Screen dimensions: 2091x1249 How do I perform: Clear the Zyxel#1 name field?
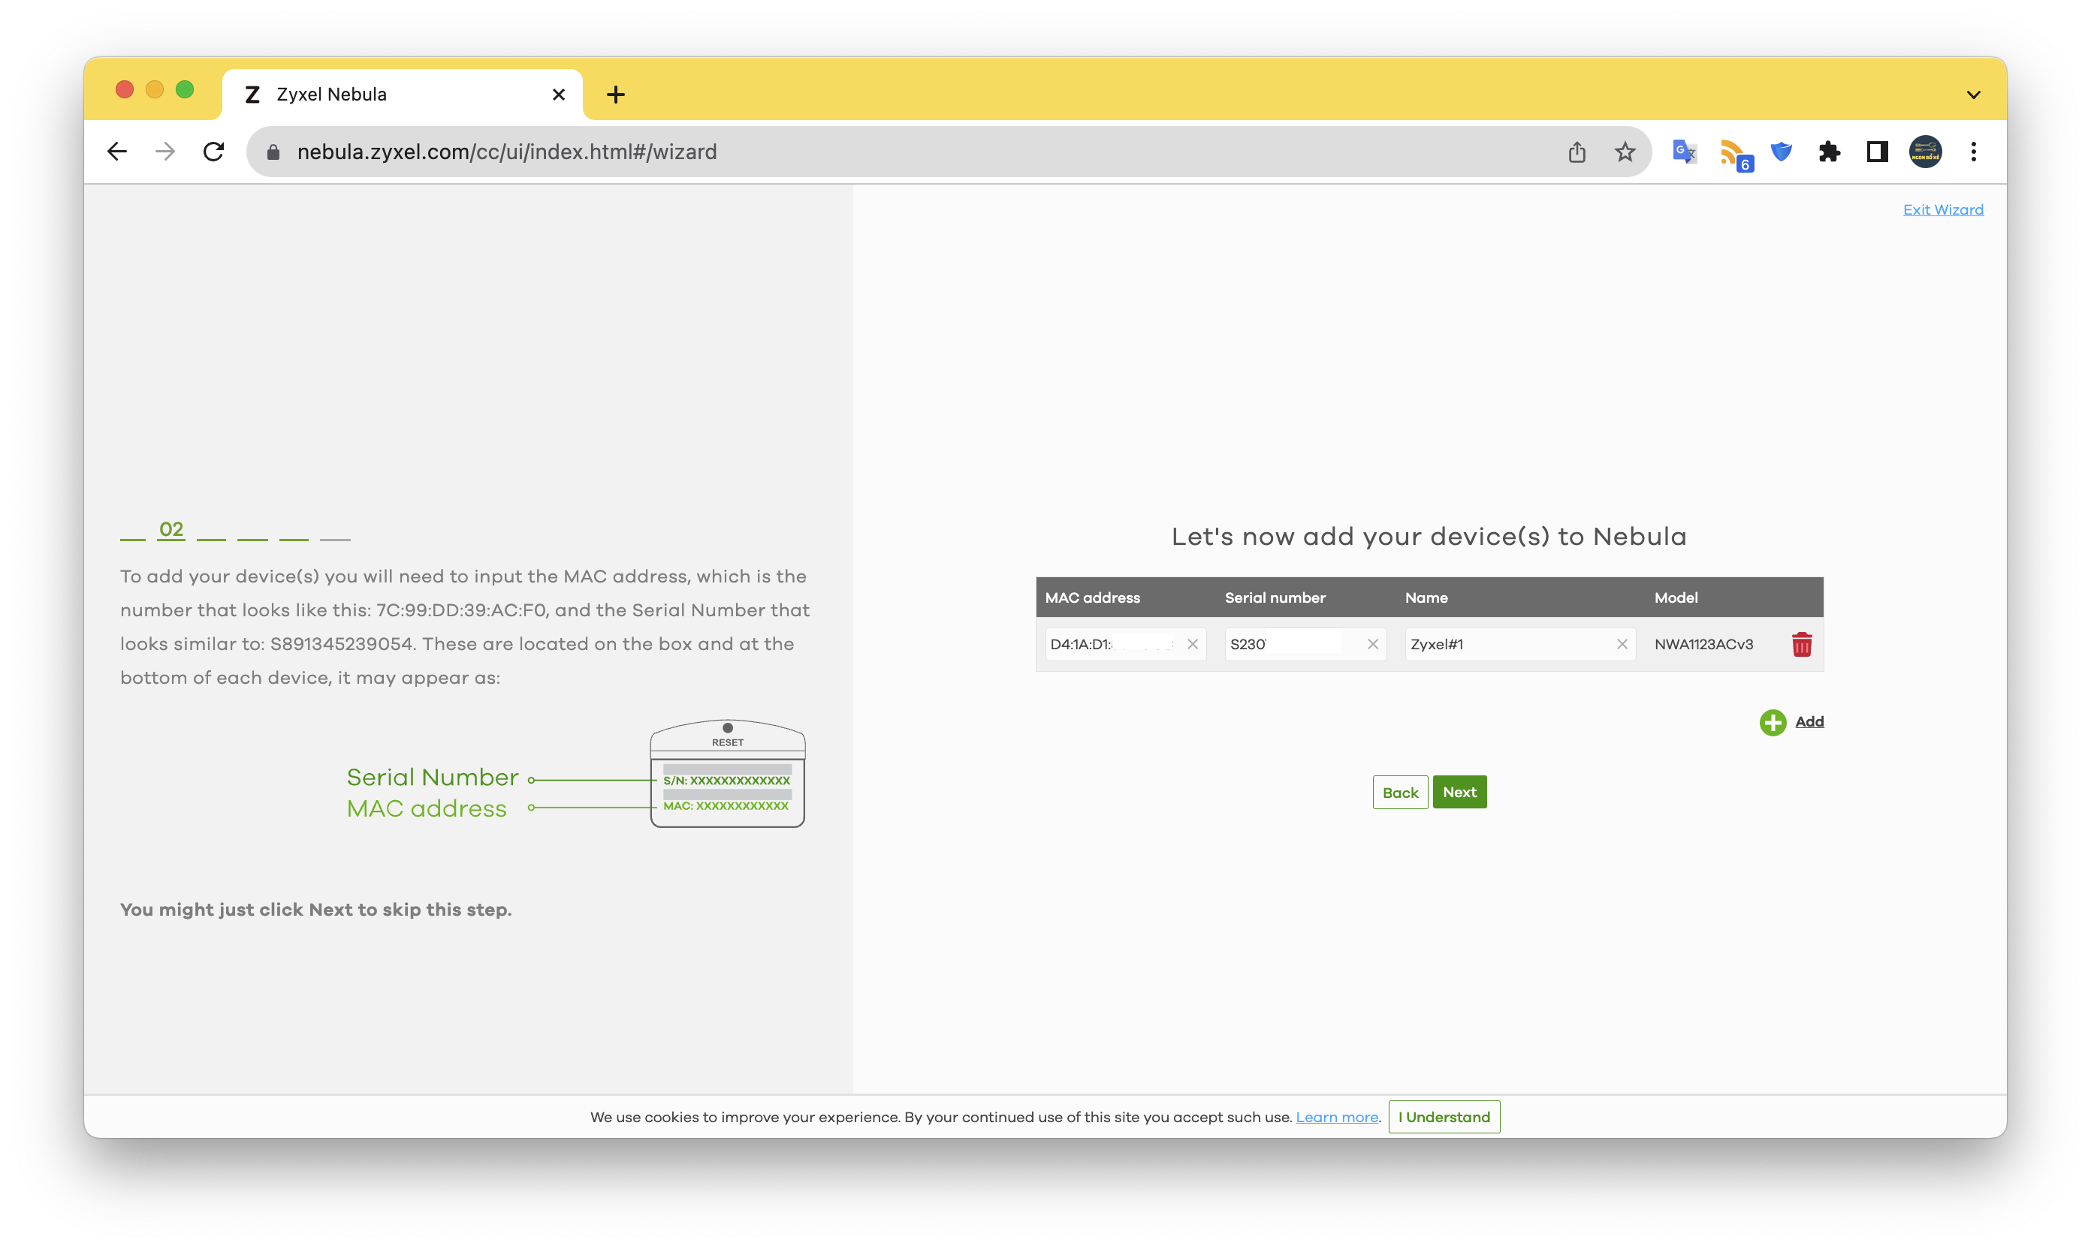1622,644
